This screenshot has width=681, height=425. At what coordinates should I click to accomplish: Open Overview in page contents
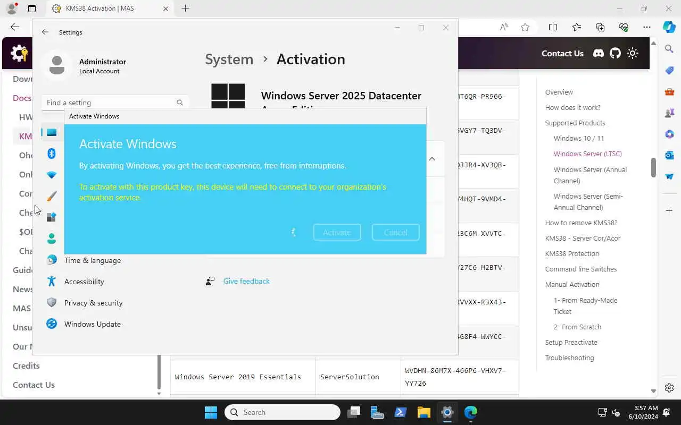[x=559, y=92]
